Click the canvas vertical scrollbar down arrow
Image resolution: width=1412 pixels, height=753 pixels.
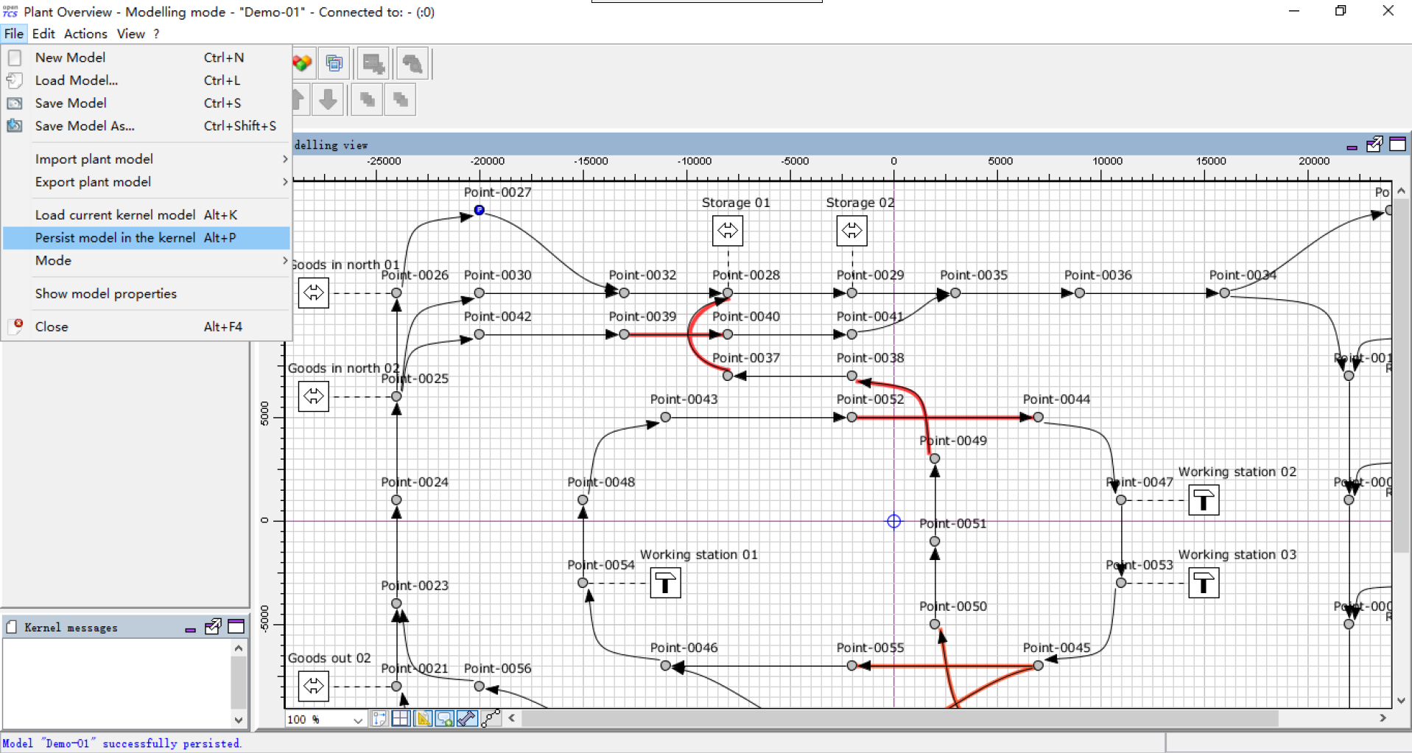(1401, 701)
